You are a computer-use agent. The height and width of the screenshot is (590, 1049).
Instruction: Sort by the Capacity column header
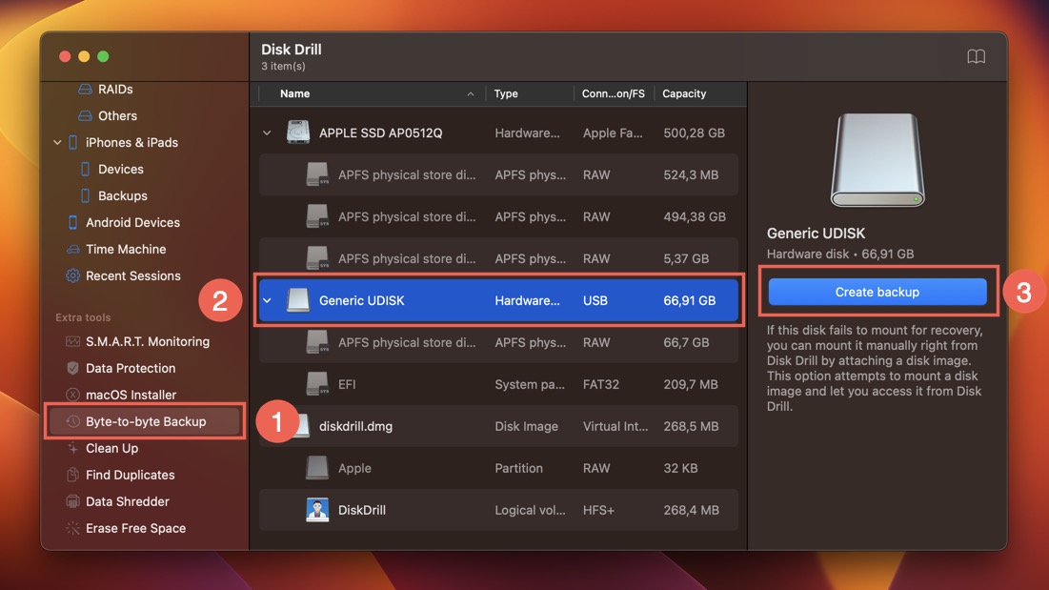(x=684, y=93)
